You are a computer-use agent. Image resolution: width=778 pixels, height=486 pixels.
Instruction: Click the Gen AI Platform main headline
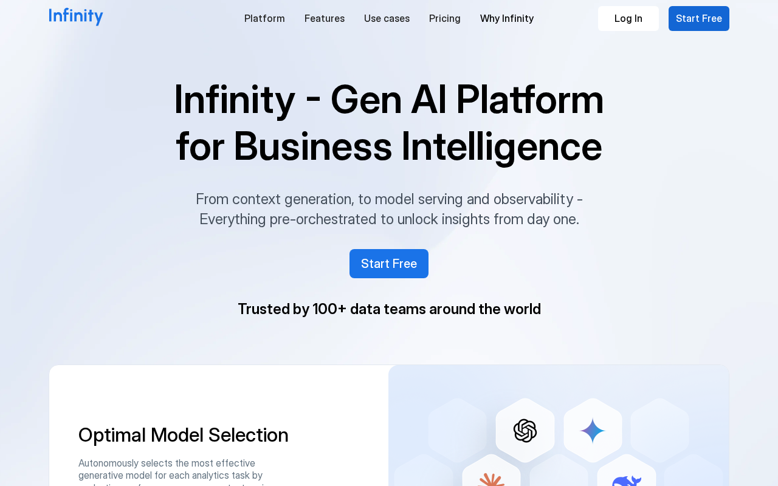pyautogui.click(x=389, y=123)
